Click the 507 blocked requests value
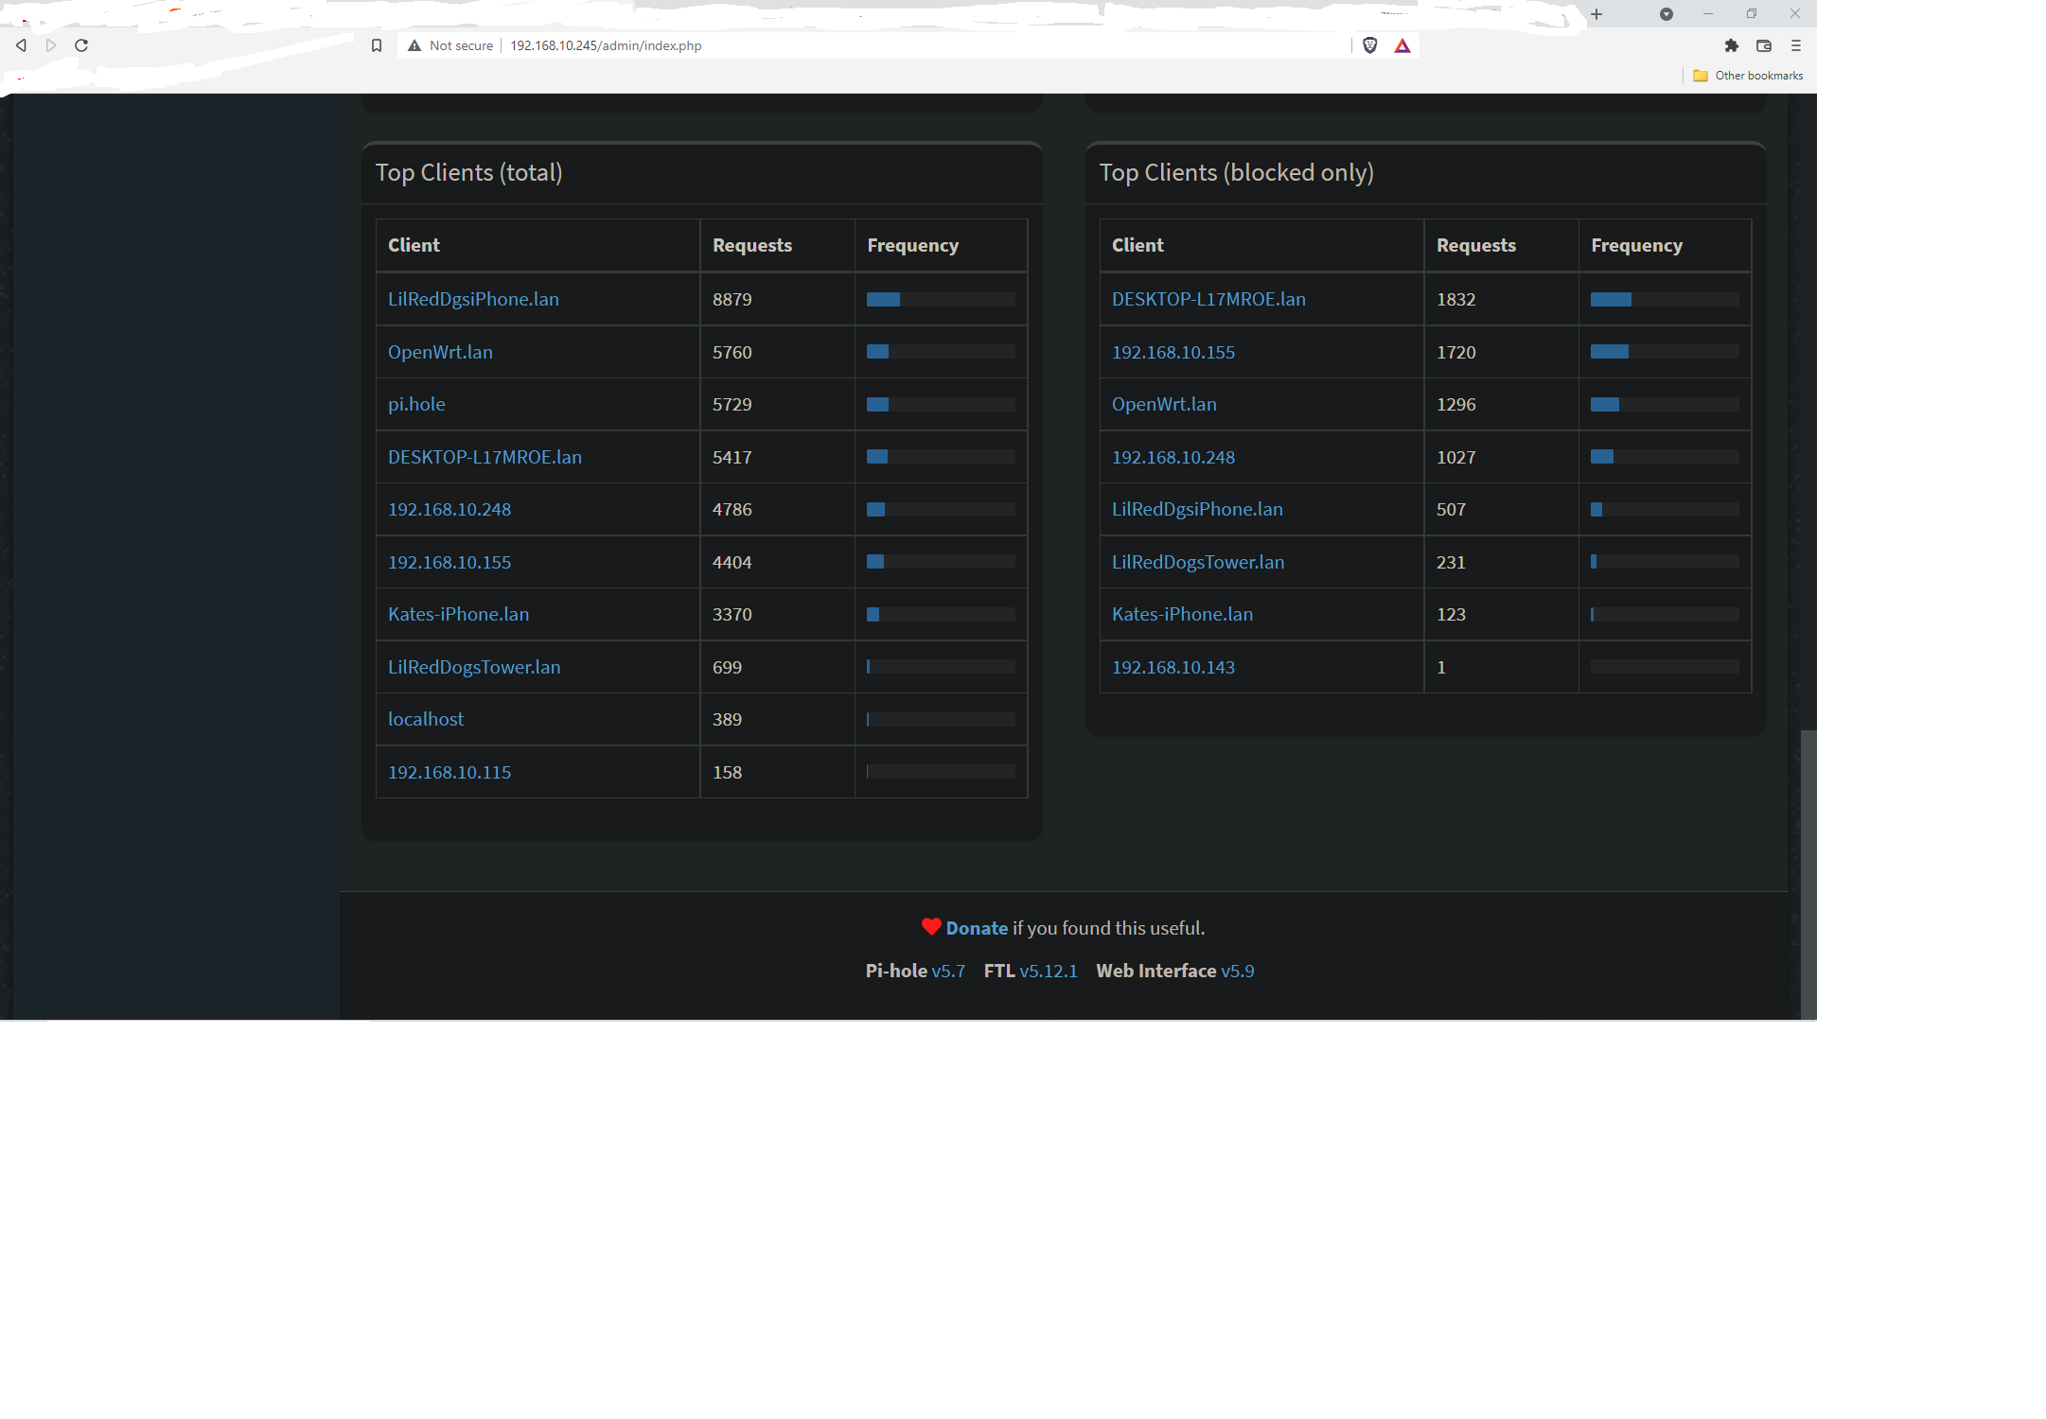 pyautogui.click(x=1451, y=509)
